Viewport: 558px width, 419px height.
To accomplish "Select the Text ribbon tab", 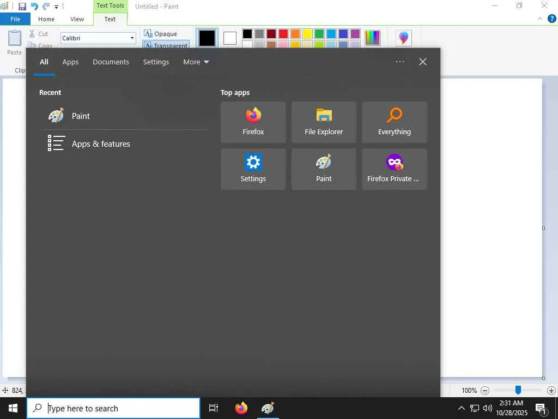I will (x=110, y=19).
